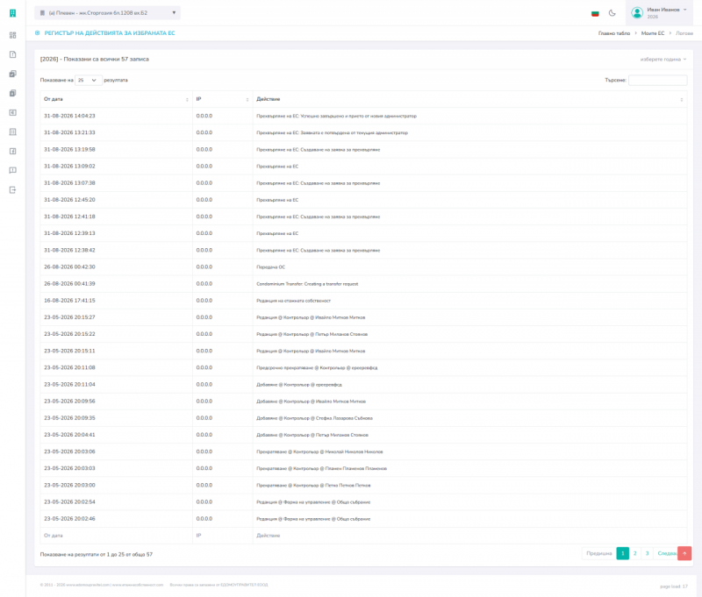
Task: Select page 1 in pagination
Action: (x=622, y=554)
